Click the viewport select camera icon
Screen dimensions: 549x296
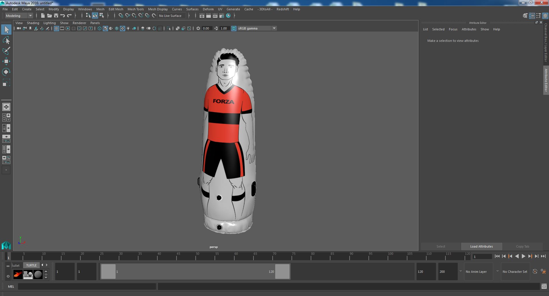(x=19, y=28)
